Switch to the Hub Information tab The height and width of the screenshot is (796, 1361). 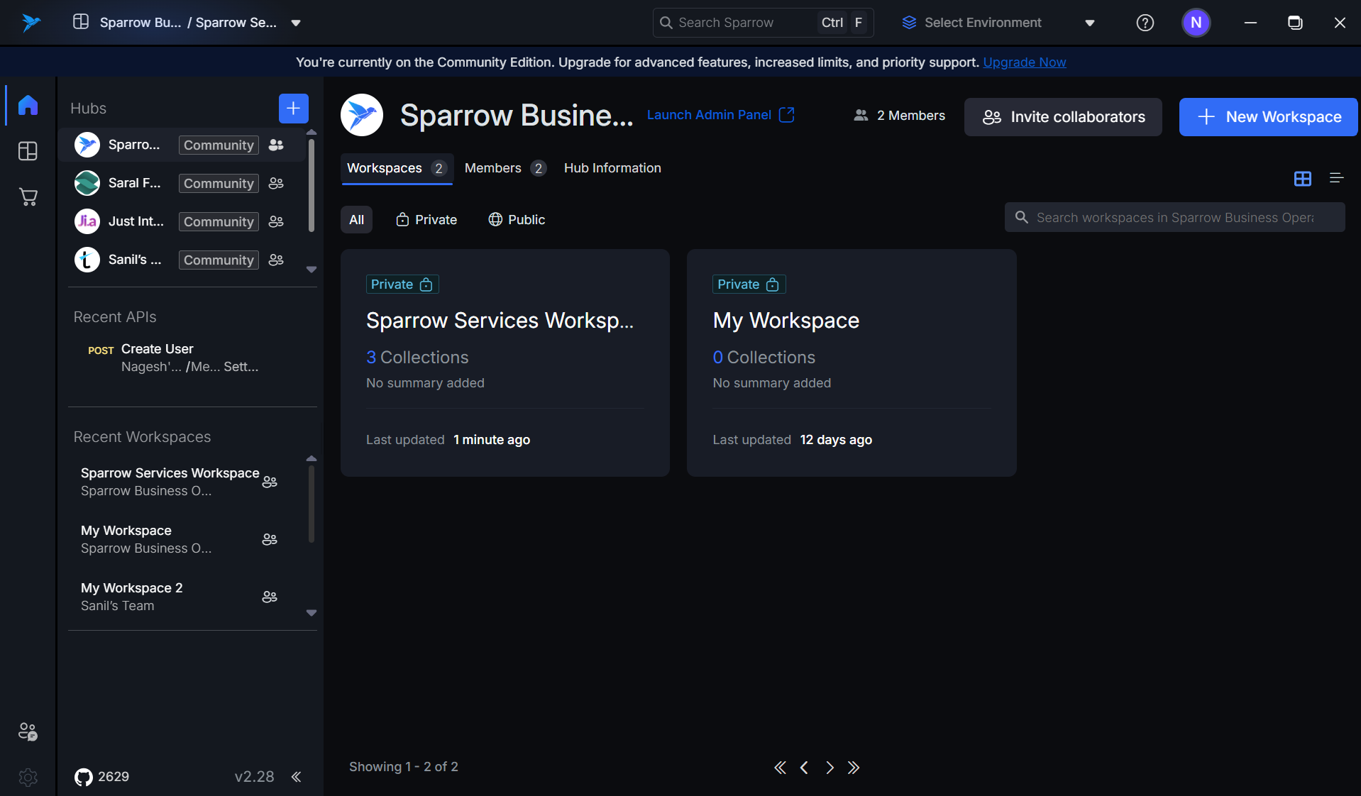[612, 168]
